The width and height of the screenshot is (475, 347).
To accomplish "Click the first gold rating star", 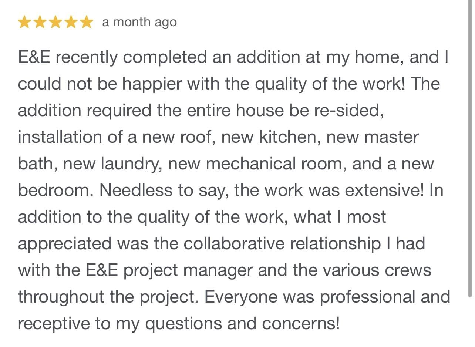I will click(x=24, y=22).
